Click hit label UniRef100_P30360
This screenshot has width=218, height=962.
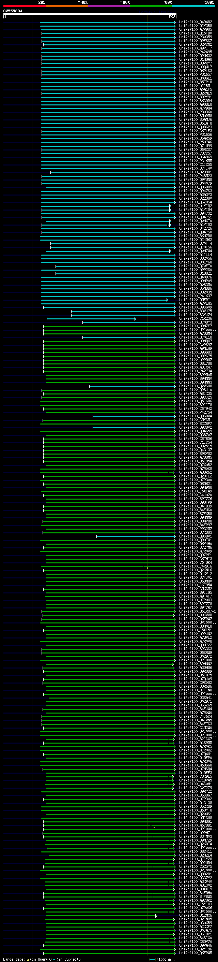196,112
